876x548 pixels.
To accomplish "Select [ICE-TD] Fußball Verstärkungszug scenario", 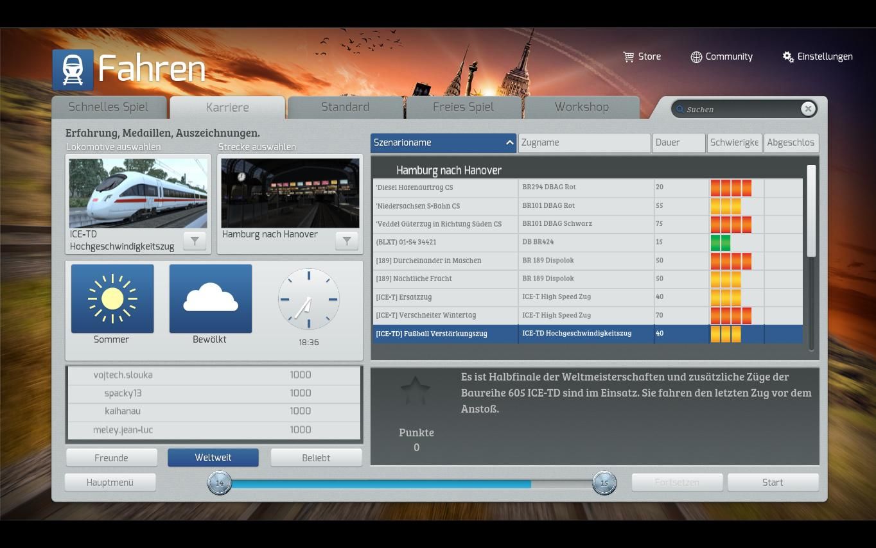I will (446, 334).
